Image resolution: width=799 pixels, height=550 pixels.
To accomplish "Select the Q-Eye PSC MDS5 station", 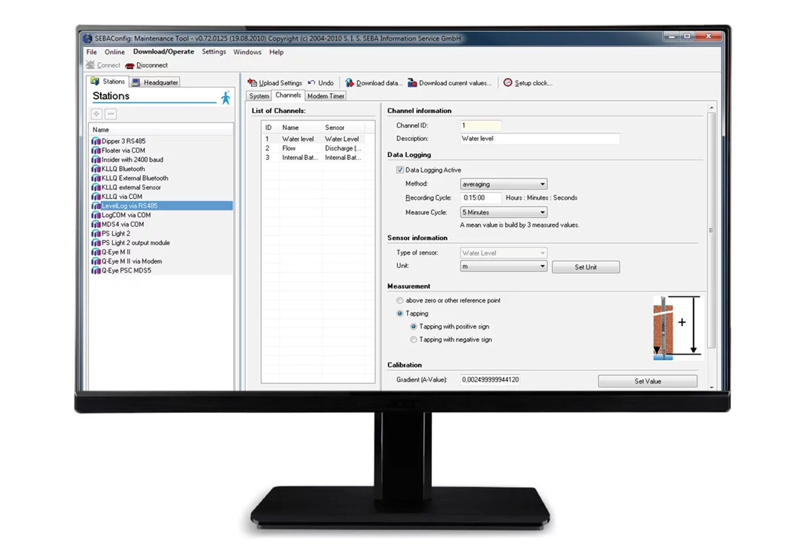I will (x=126, y=271).
